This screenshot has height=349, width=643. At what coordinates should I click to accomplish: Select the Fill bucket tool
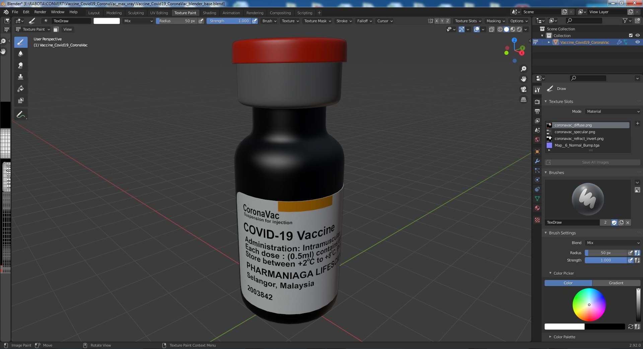(x=20, y=89)
